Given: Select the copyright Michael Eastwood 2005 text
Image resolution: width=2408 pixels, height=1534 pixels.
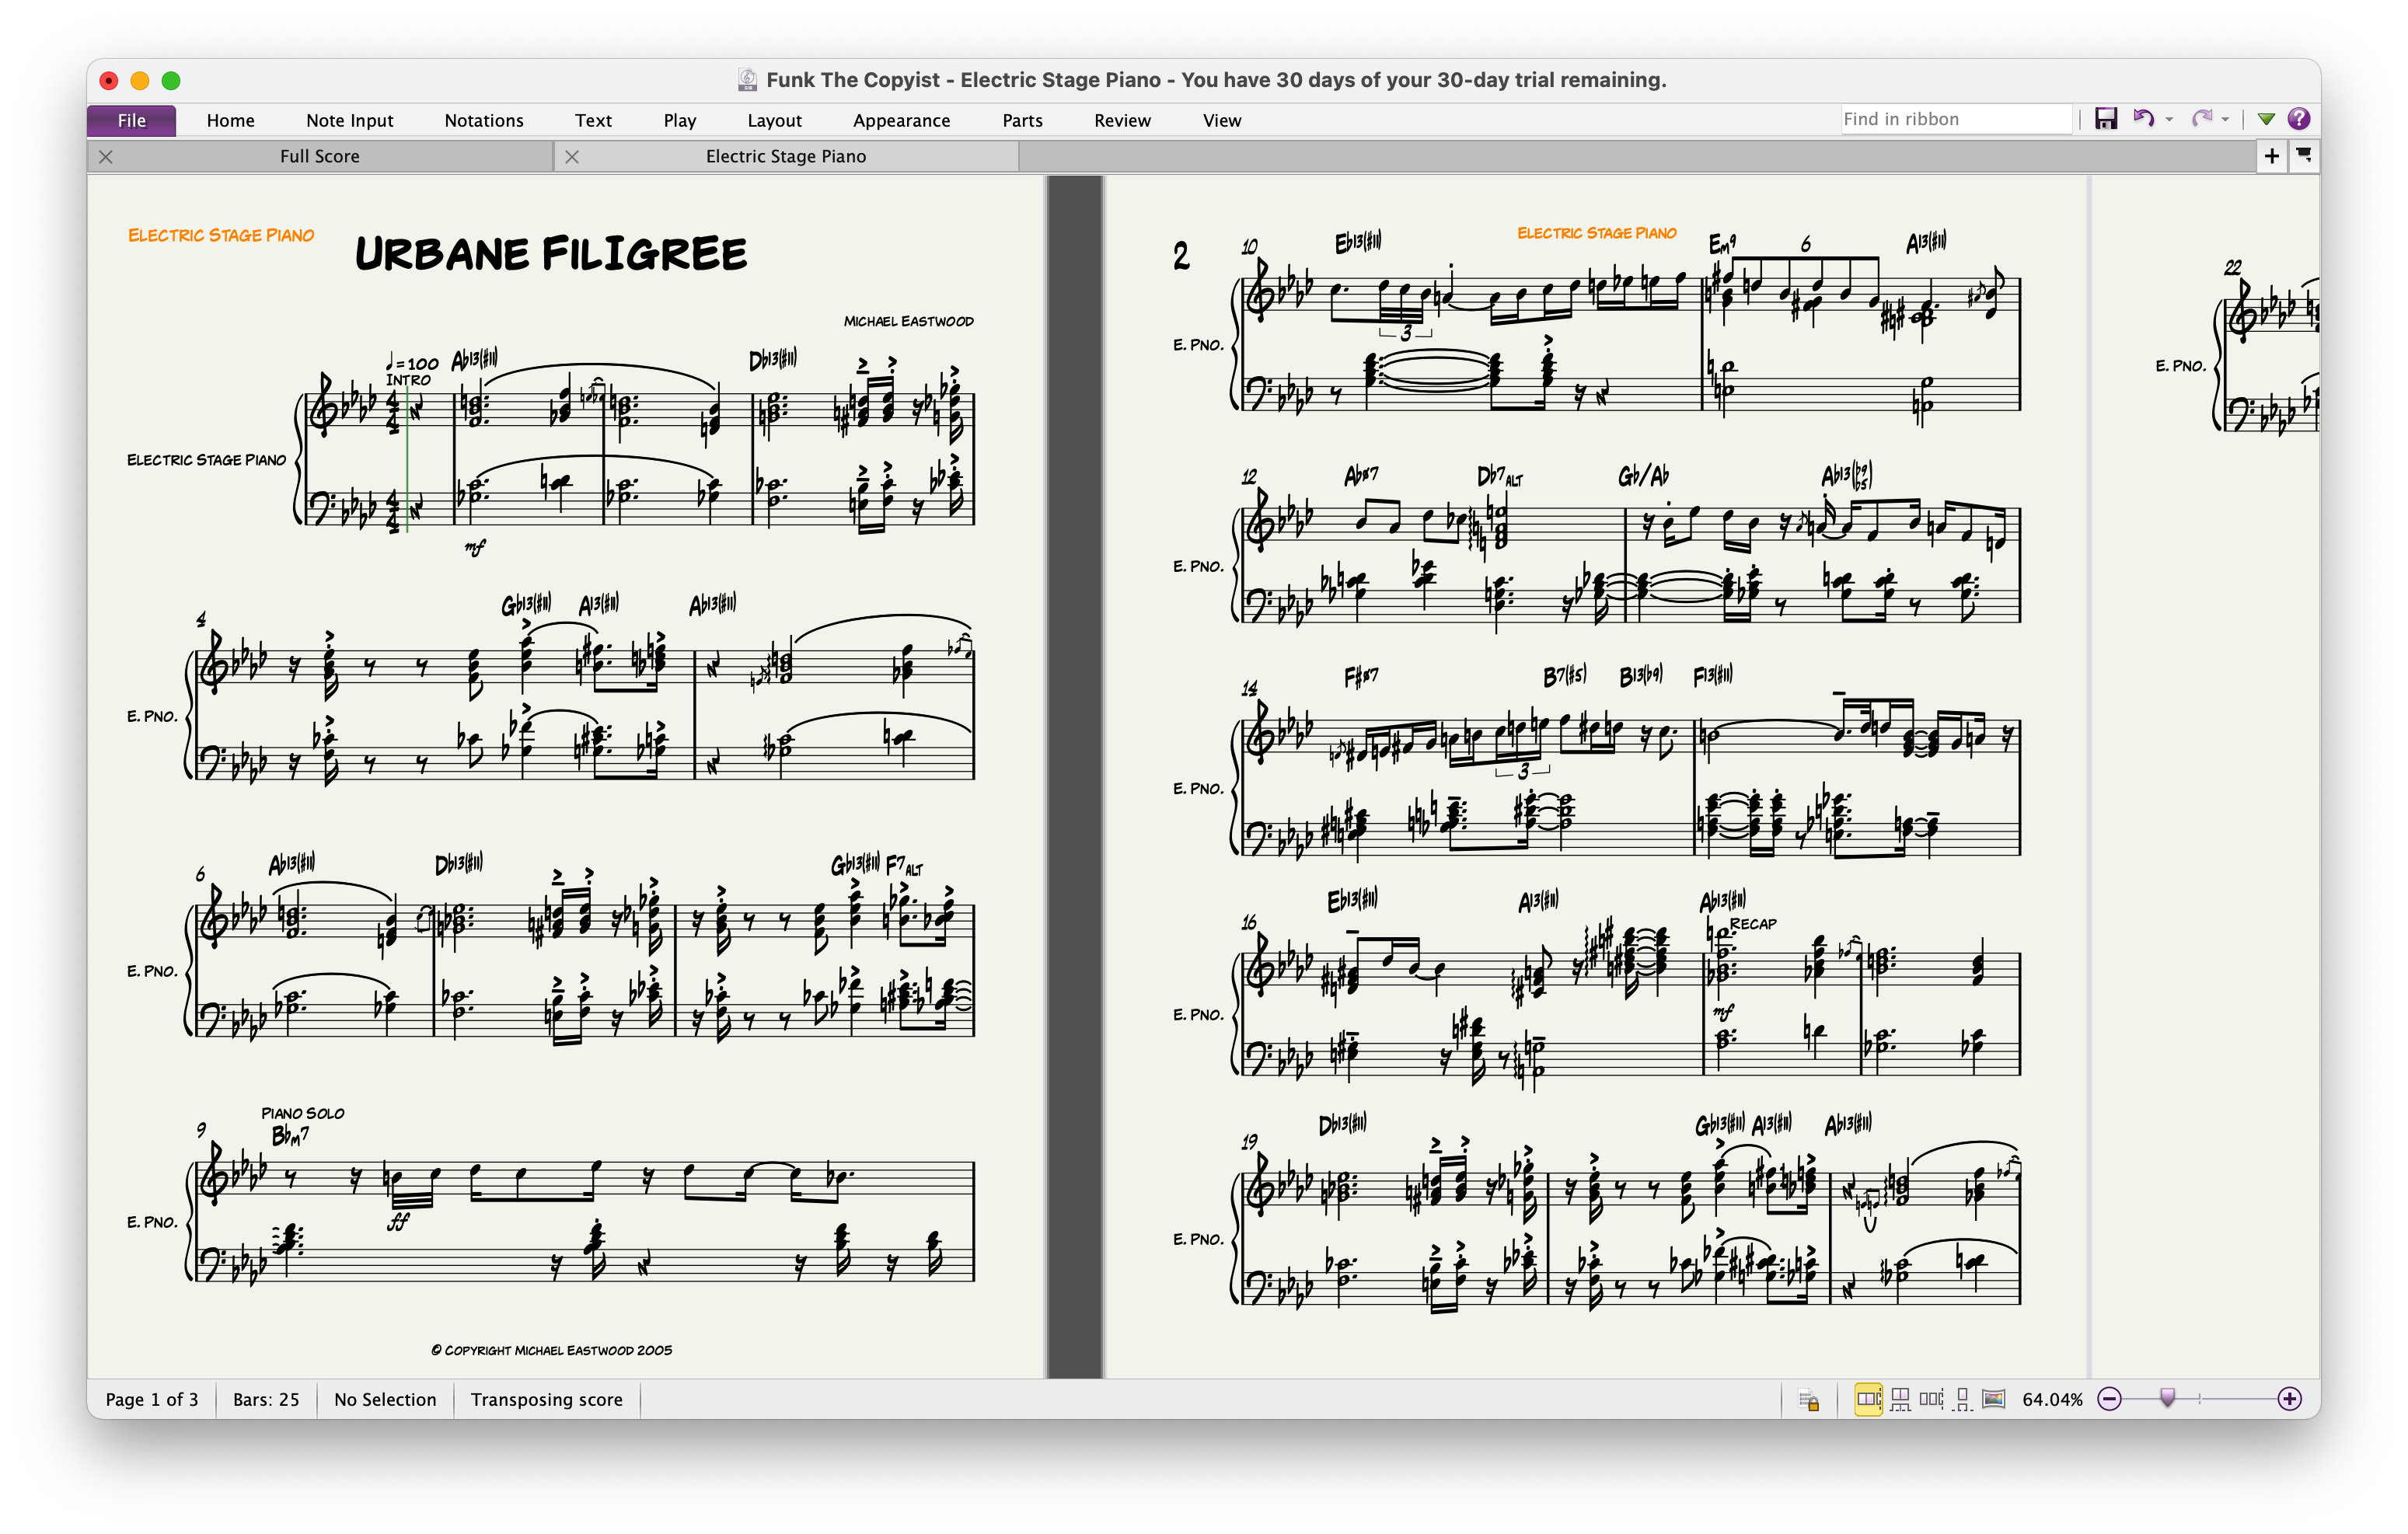Looking at the screenshot, I should click(x=551, y=1350).
